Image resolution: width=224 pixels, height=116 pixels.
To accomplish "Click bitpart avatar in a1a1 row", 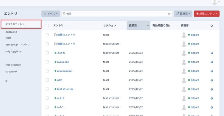I will point(184,80).
